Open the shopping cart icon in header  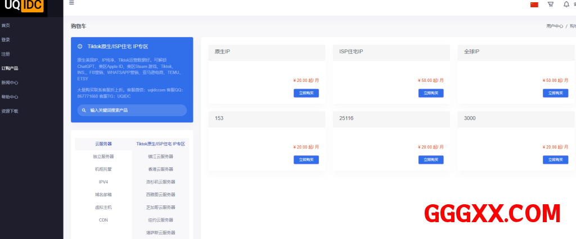pyautogui.click(x=550, y=4)
